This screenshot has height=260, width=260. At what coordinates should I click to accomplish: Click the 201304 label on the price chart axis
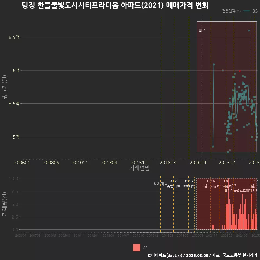[109, 162]
